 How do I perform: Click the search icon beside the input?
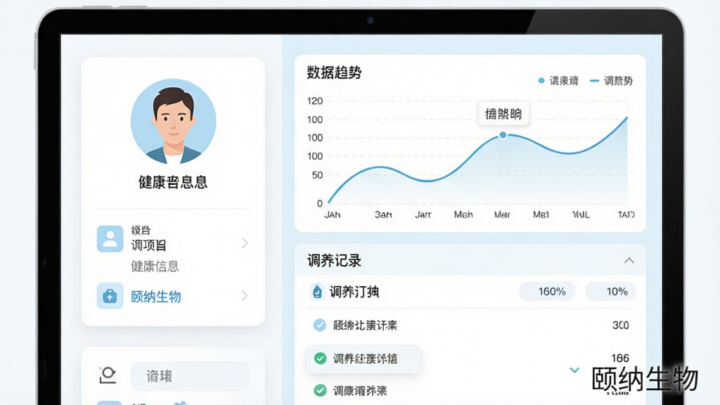[x=108, y=375]
